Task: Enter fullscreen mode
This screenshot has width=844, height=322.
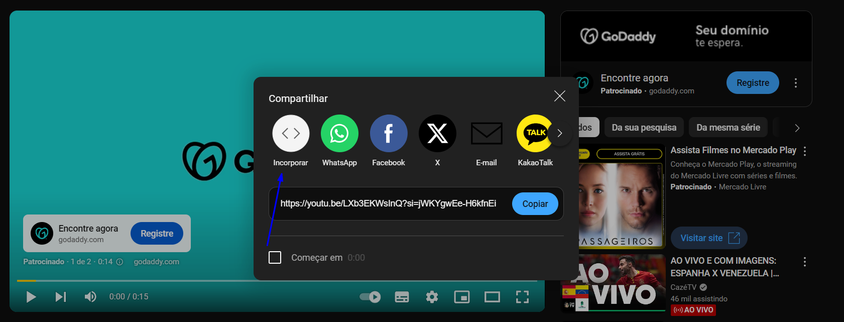Action: 522,297
